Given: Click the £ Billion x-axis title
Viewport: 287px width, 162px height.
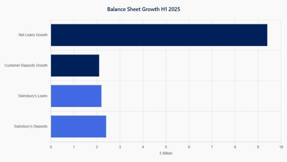Looking at the screenshot, I should [x=166, y=153].
